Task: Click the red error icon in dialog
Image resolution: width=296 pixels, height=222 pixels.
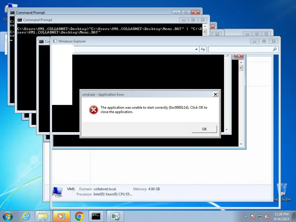Action: pos(94,110)
